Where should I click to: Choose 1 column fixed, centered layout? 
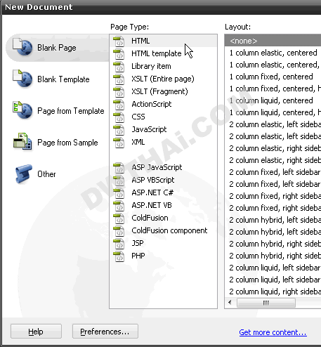click(271, 77)
